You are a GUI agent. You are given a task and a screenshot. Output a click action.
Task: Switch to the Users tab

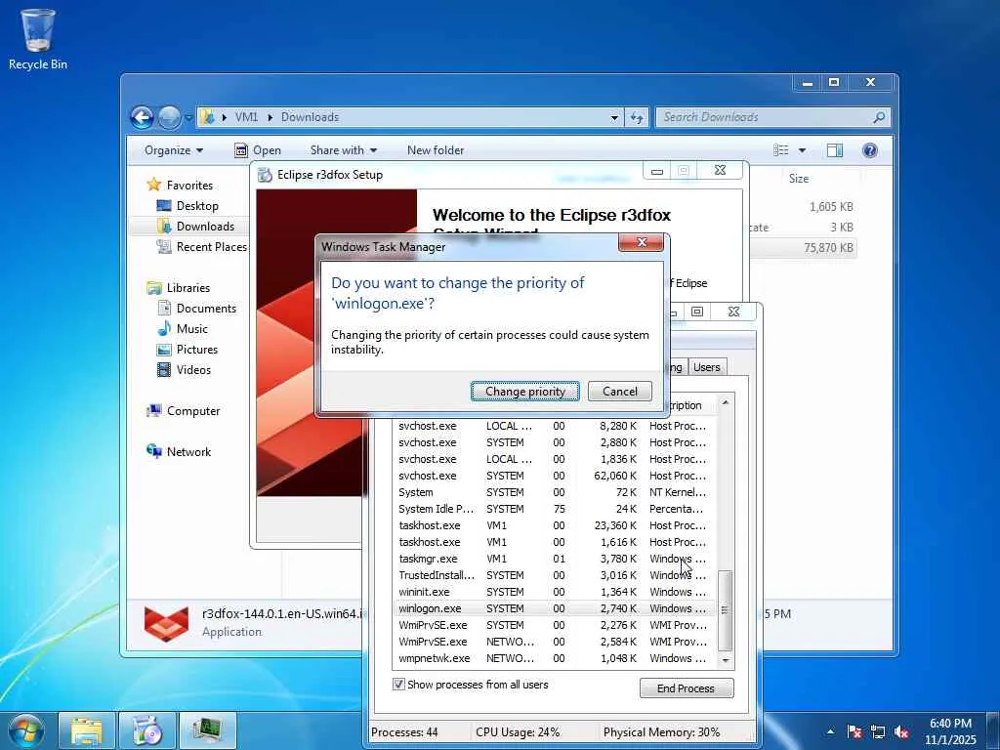point(707,367)
